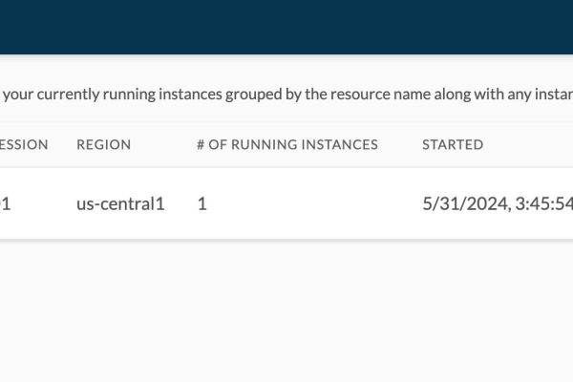Click header gap between INSTANCES and STARTED
The width and height of the screenshot is (573, 382).
coord(400,145)
